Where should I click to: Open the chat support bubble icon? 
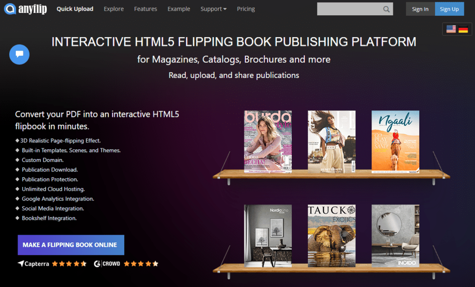(19, 54)
